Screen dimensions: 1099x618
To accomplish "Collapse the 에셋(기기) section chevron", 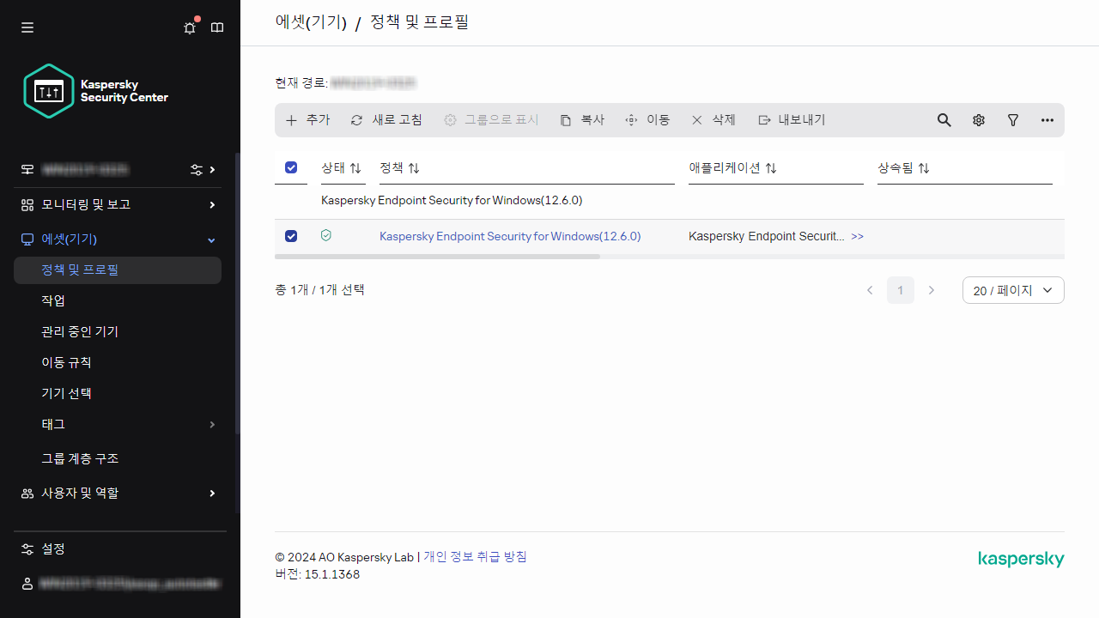I will pyautogui.click(x=211, y=239).
